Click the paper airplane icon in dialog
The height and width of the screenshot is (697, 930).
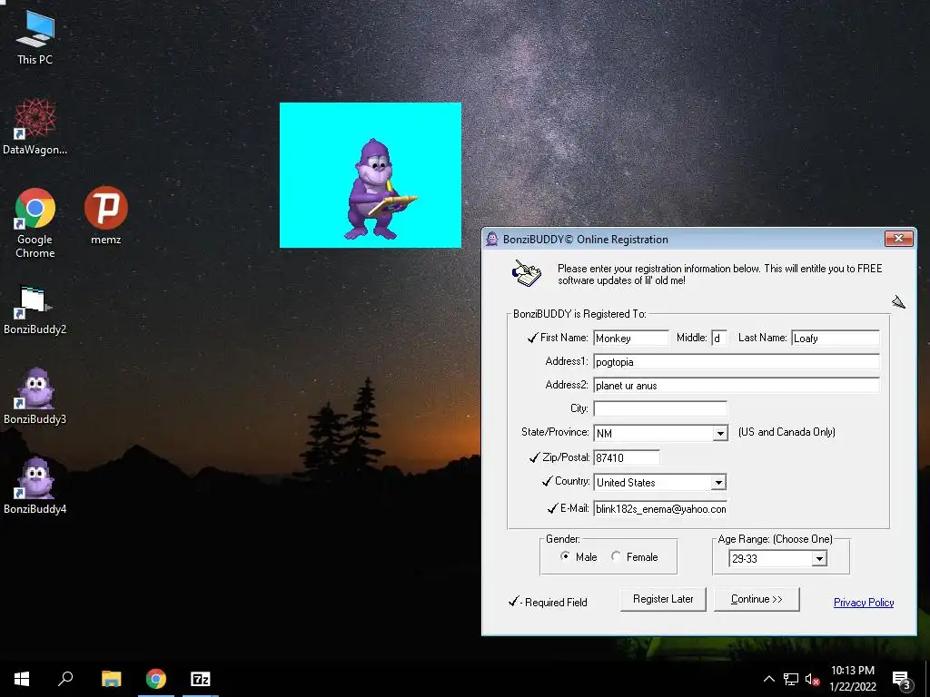(x=898, y=302)
